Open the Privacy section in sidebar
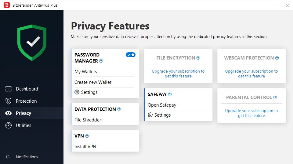The width and height of the screenshot is (293, 164). (23, 113)
